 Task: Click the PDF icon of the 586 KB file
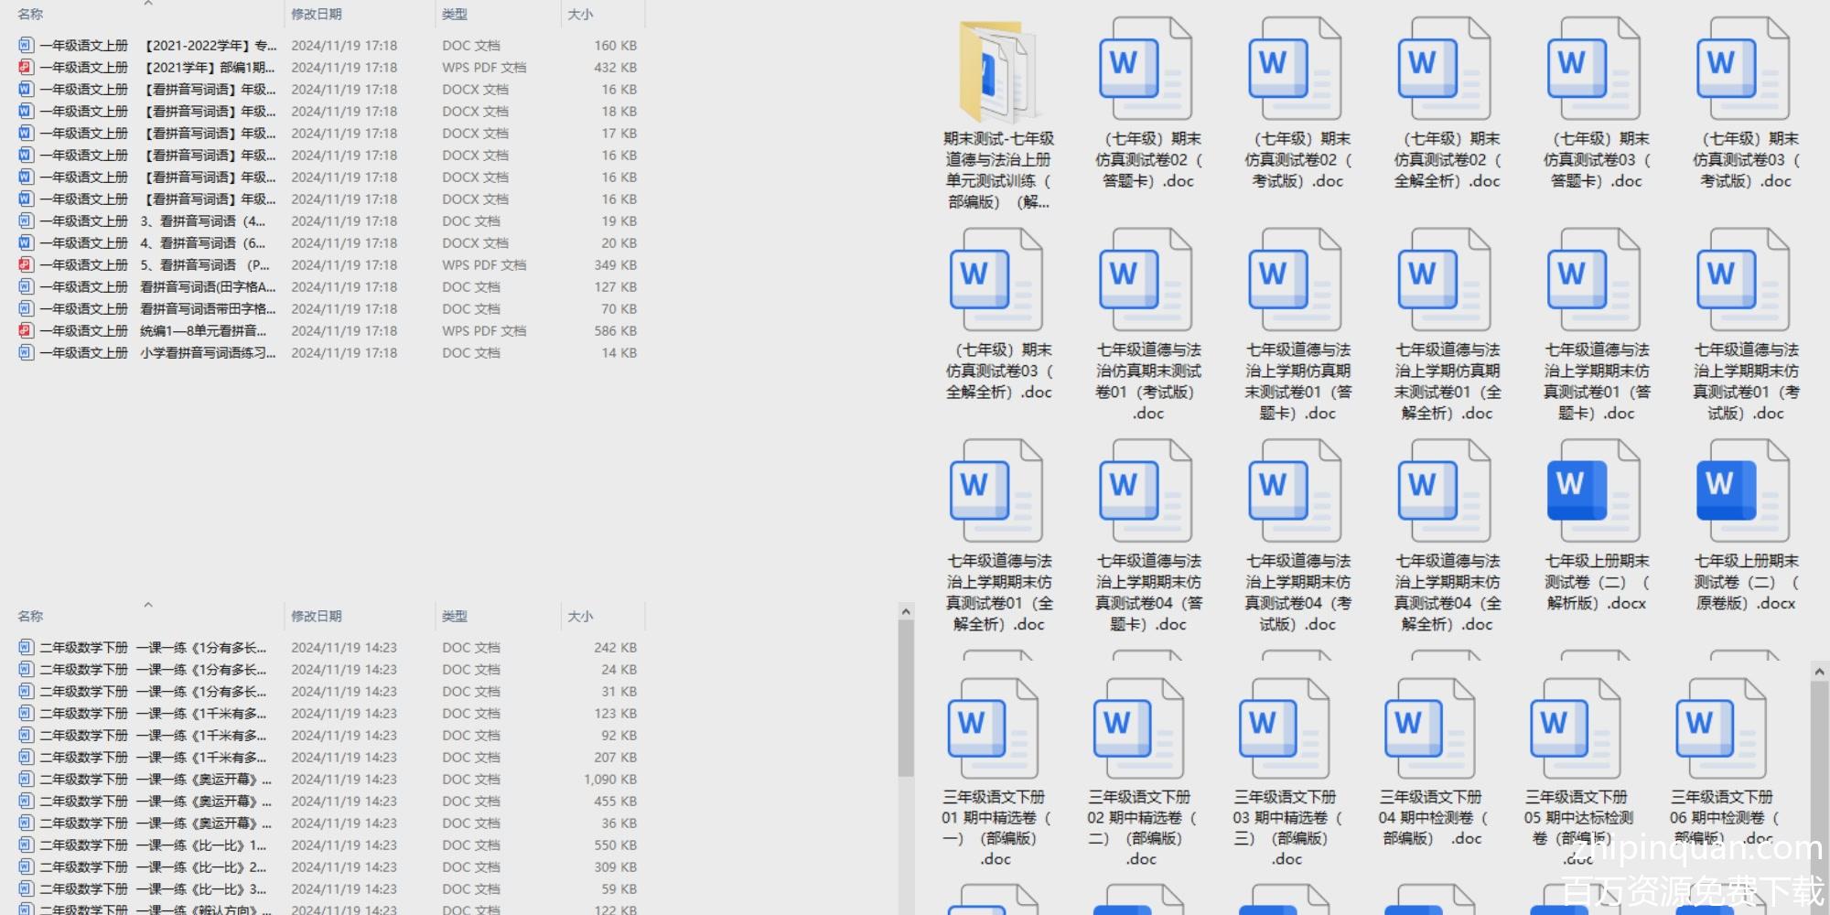tap(26, 331)
